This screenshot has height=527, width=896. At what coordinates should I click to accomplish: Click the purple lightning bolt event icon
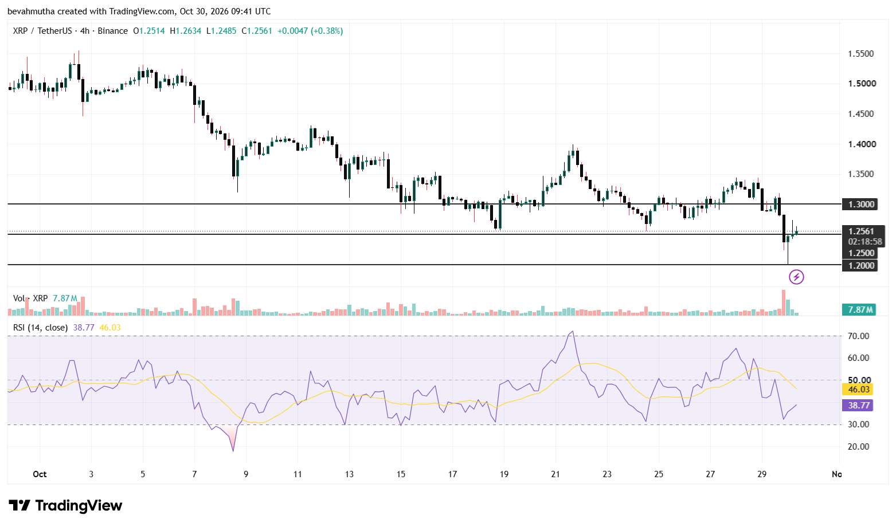click(796, 277)
